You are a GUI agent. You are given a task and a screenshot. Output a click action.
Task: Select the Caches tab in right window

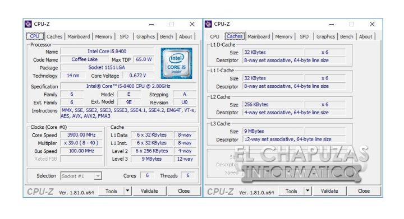[235, 36]
